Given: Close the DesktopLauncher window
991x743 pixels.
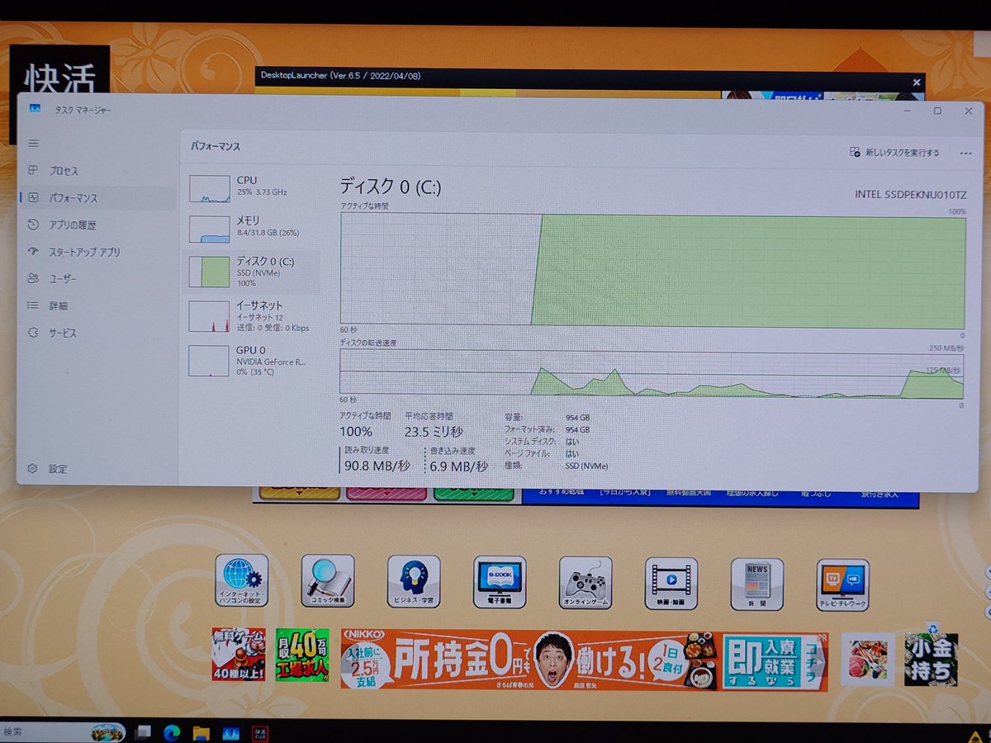Looking at the screenshot, I should coord(916,82).
